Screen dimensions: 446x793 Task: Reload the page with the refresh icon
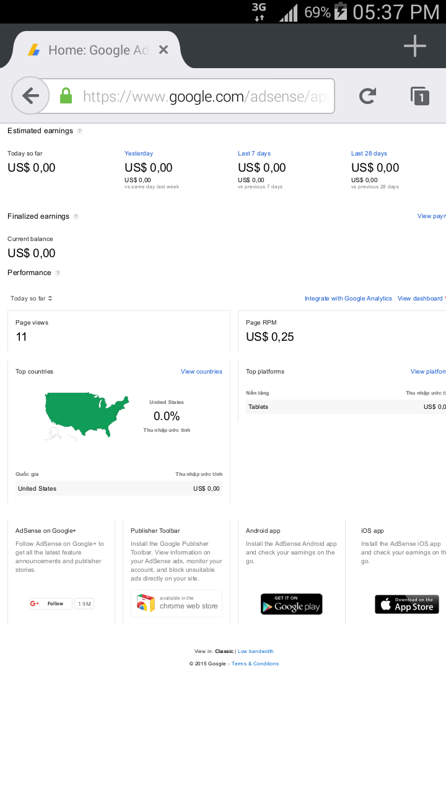pos(367,95)
